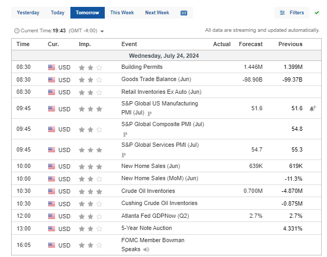
Task: Click the green checkmark next to Filters
Action: (x=316, y=12)
